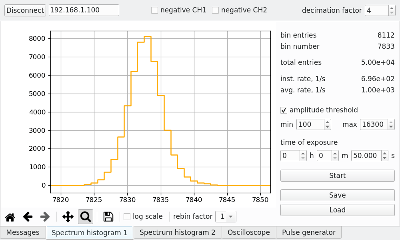Viewport: 400px width, 240px height.
Task: Turn on log scale
Action: coord(127,216)
